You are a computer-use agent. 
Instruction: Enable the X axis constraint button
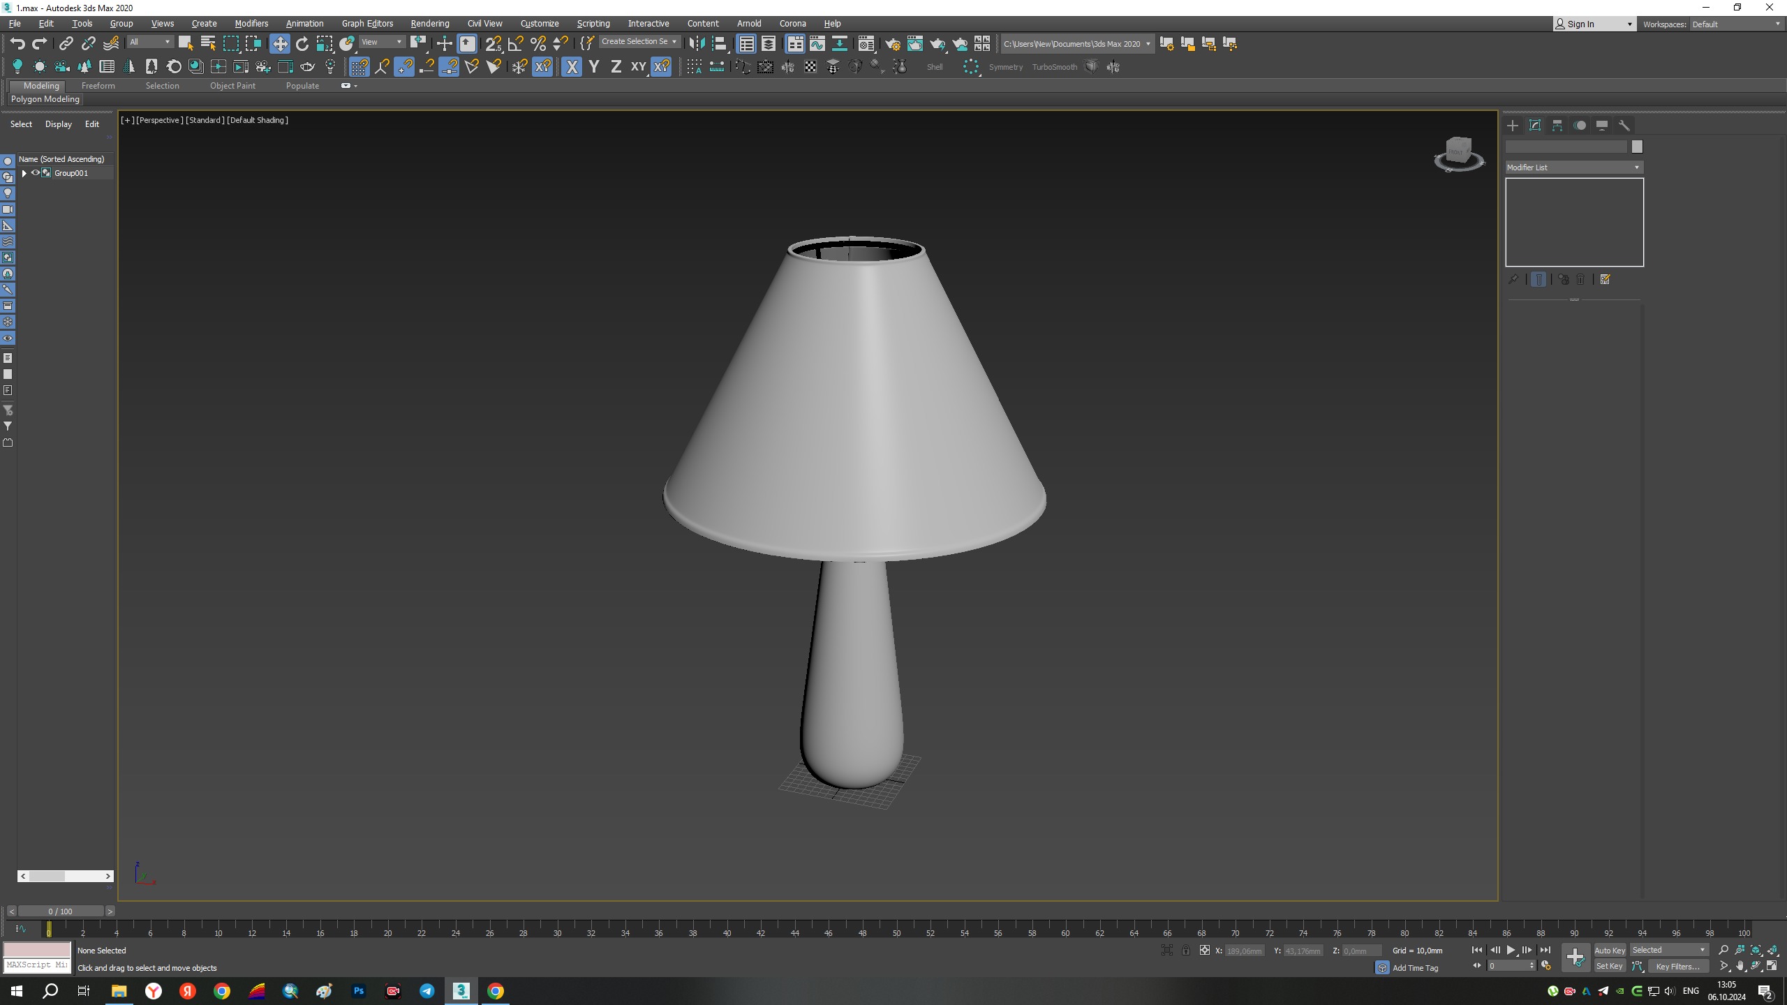[x=572, y=67]
